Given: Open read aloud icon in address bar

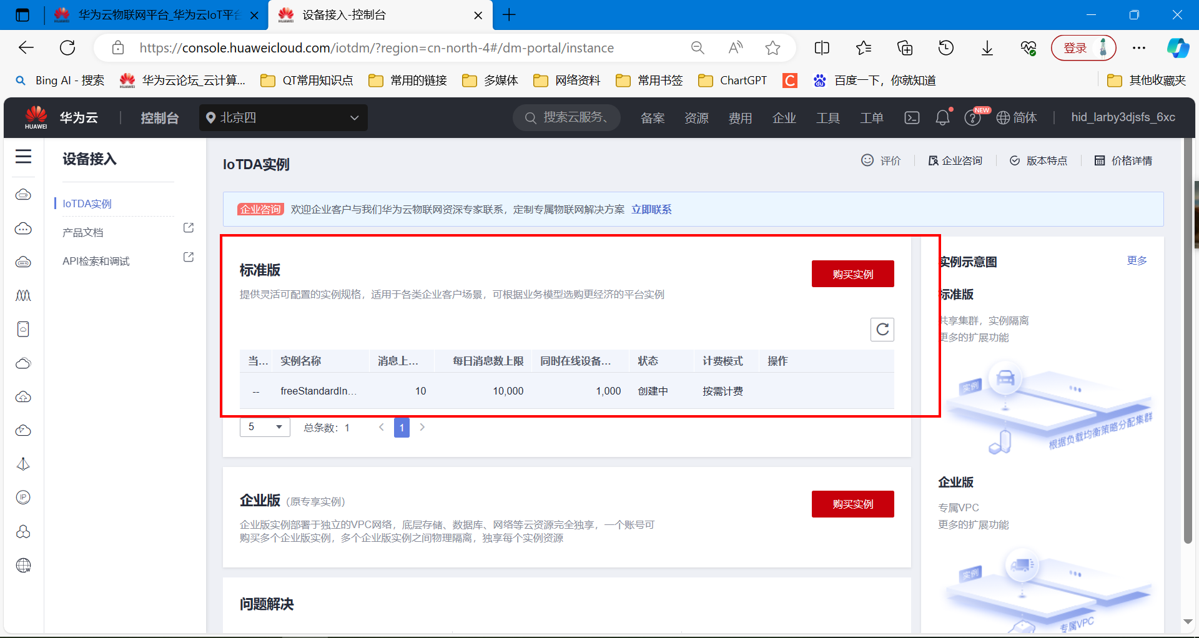Looking at the screenshot, I should (736, 48).
